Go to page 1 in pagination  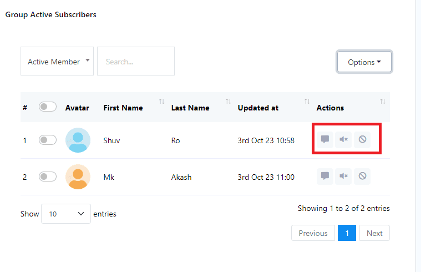[347, 233]
